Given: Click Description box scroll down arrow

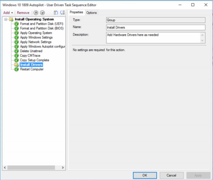Looking at the screenshot, I should click(202, 40).
